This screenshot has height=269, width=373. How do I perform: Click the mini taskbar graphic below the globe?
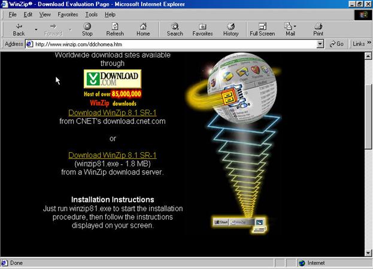pyautogui.click(x=239, y=224)
